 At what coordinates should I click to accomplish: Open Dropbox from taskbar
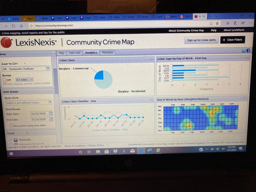[115, 151]
